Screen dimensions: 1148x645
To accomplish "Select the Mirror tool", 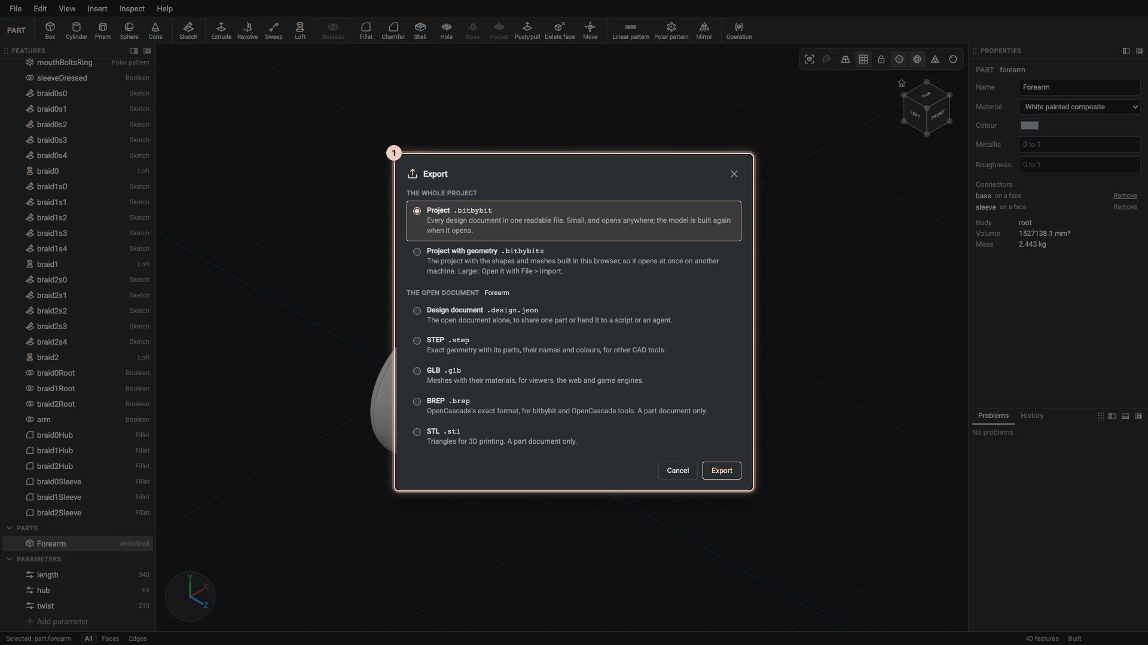I will (704, 30).
